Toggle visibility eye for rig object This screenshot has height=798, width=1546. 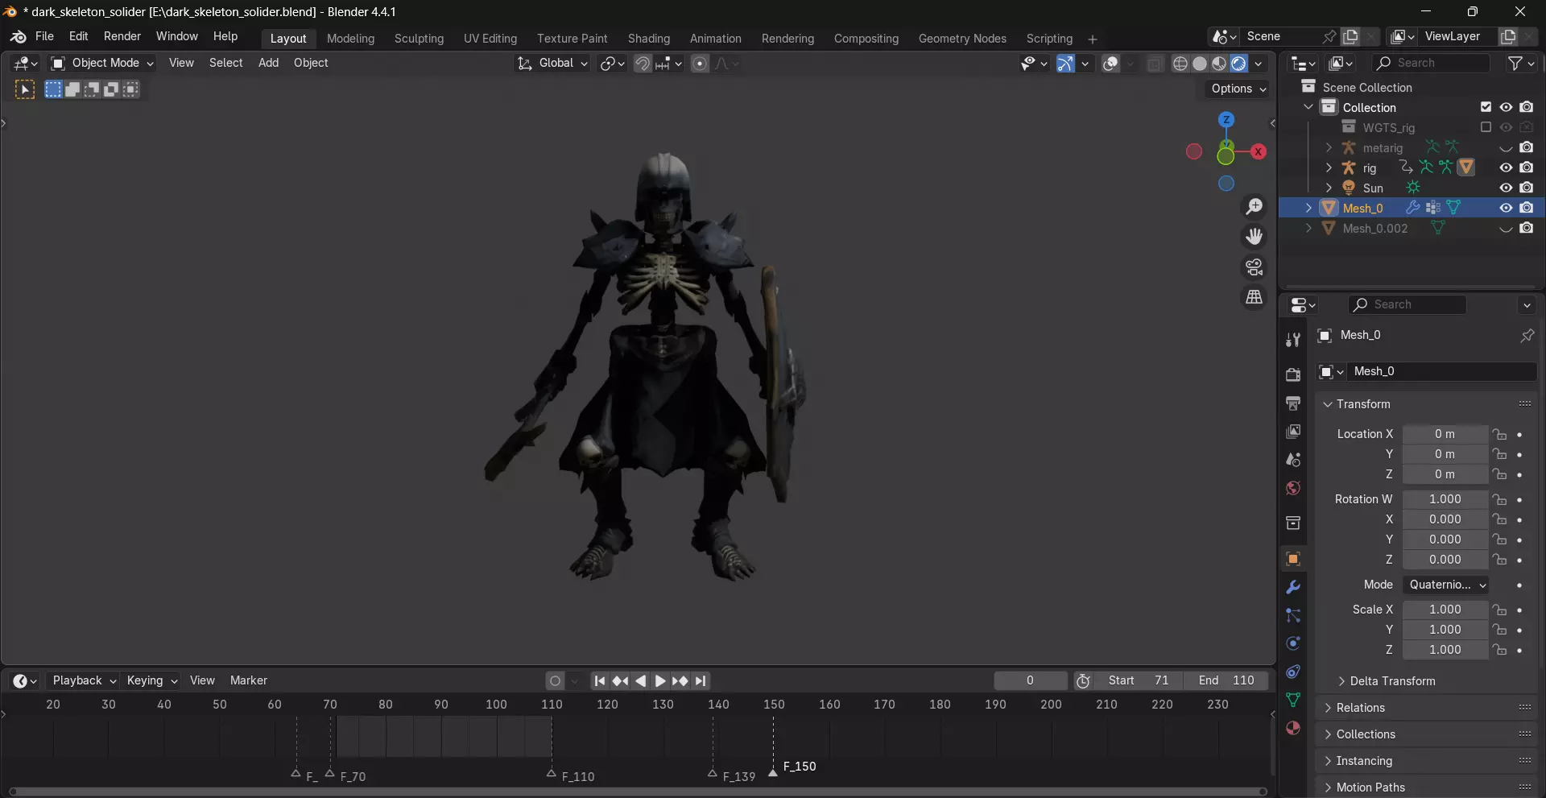[1506, 167]
